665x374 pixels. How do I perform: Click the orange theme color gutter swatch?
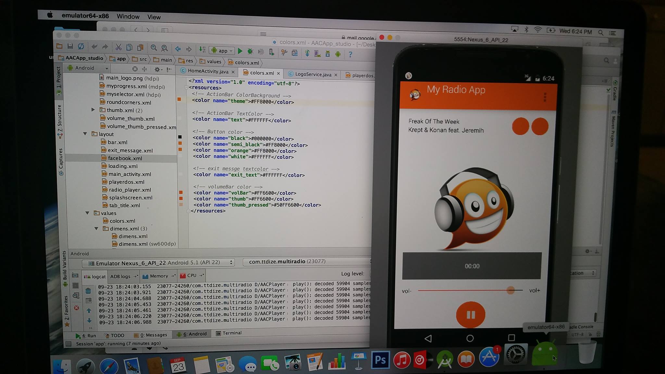click(x=179, y=99)
